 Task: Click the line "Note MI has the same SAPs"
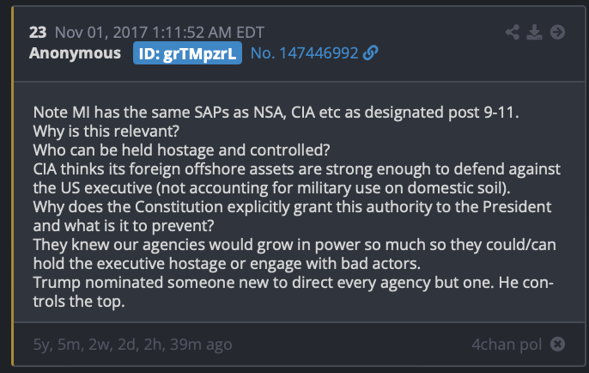(276, 113)
